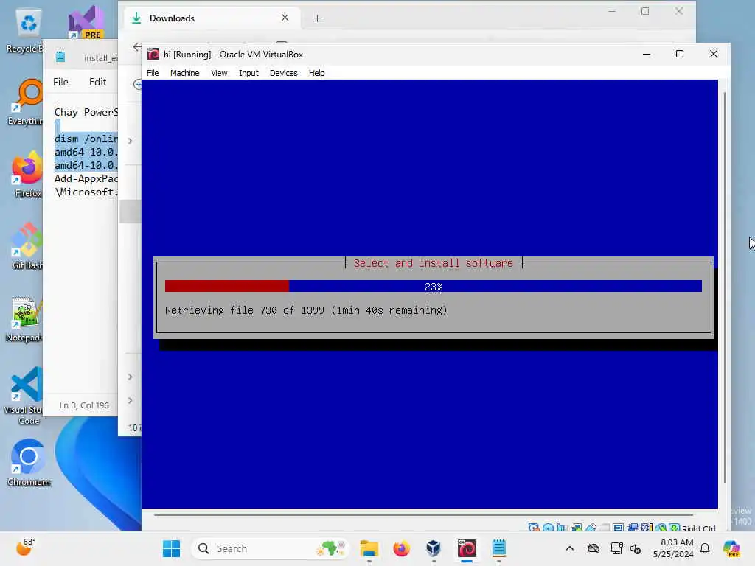Click the 'Add-AppxPac' line in Notepad

coord(86,178)
